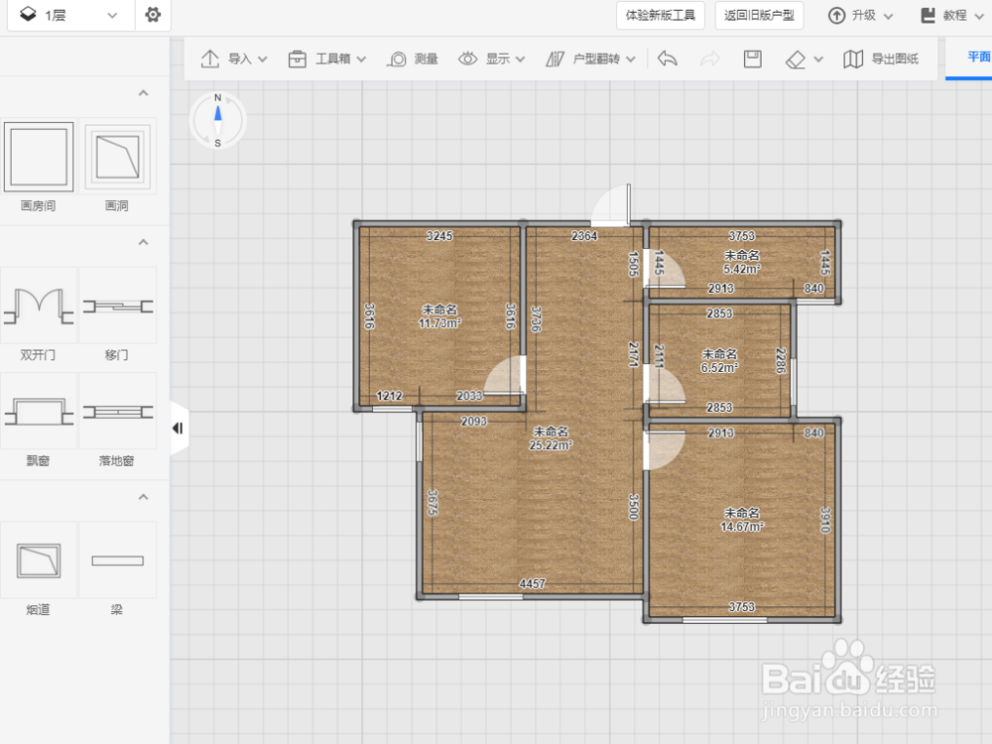Click the 体验新版工具 button
The image size is (992, 744).
(x=661, y=15)
